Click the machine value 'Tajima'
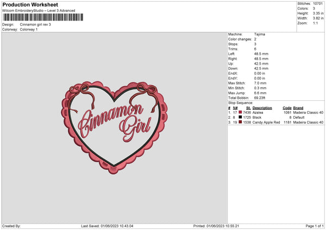The width and height of the screenshot is (326, 230). pos(260,34)
